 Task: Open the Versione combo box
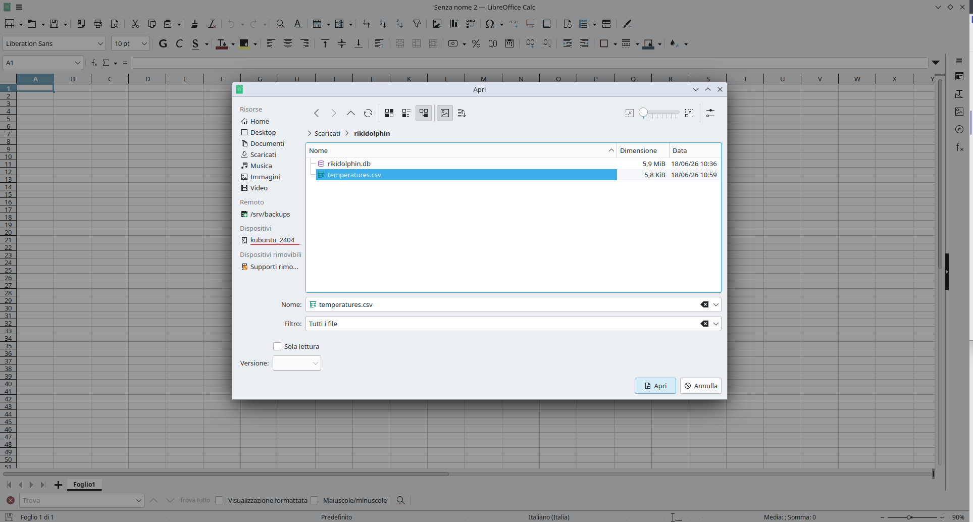point(297,363)
